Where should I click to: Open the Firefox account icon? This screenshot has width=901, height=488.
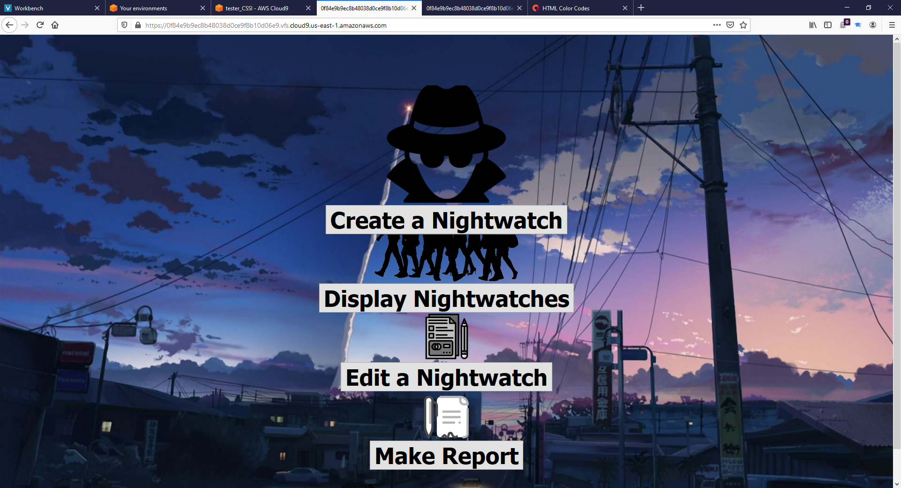(873, 25)
